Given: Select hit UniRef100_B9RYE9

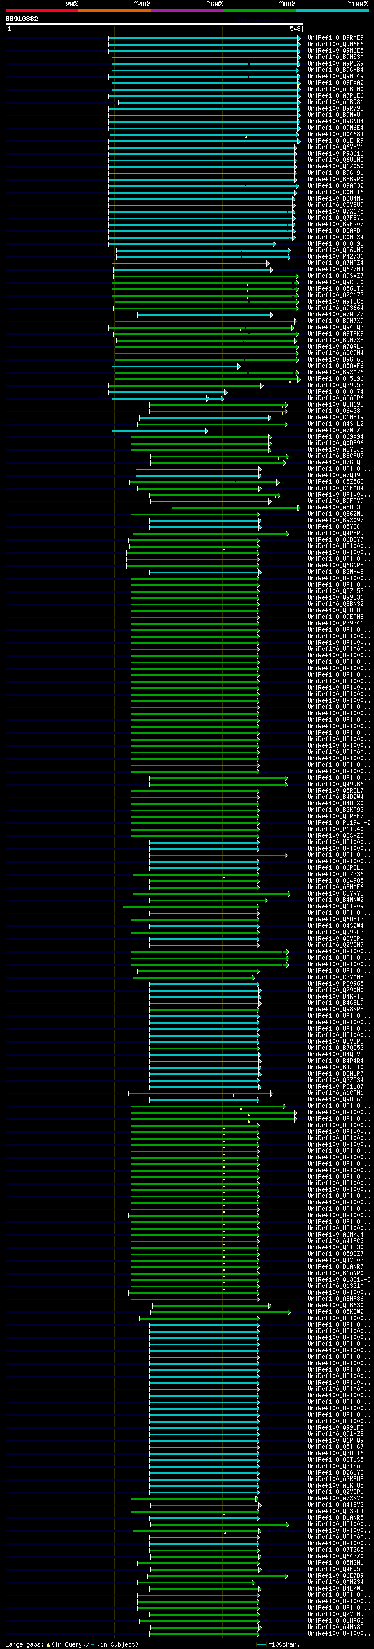Looking at the screenshot, I should 335,38.
